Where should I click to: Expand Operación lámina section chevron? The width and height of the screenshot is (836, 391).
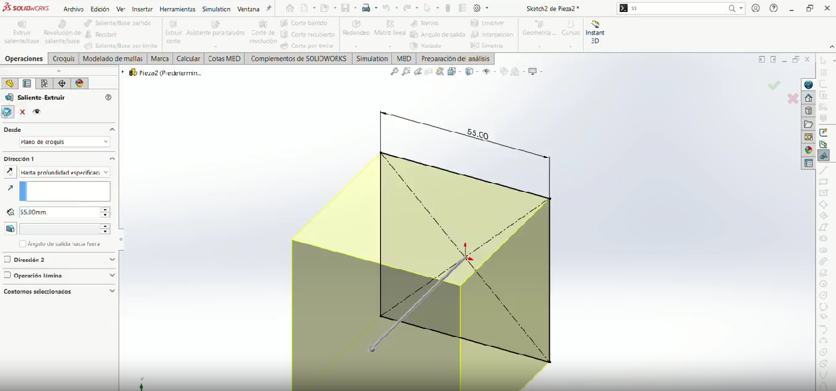pos(112,275)
